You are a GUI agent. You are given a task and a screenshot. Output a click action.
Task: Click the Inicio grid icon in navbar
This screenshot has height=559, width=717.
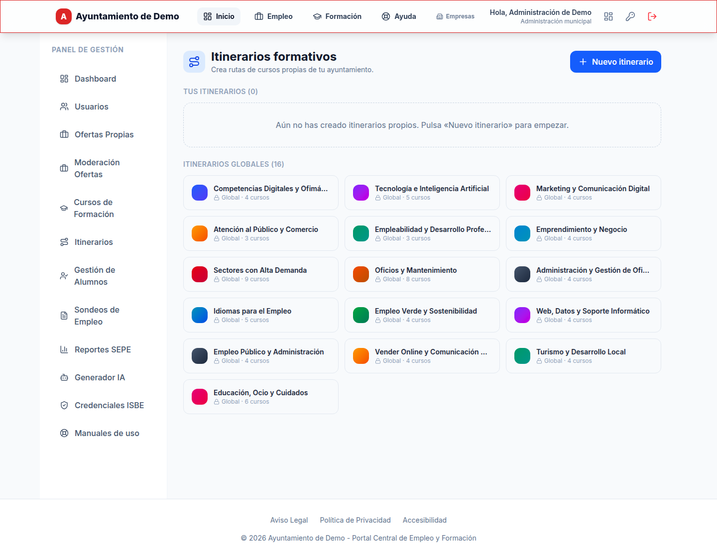pos(208,16)
